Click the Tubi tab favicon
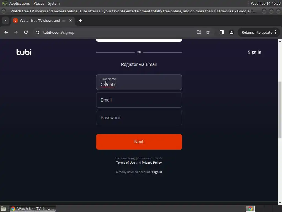282x212 pixels. [15, 20]
